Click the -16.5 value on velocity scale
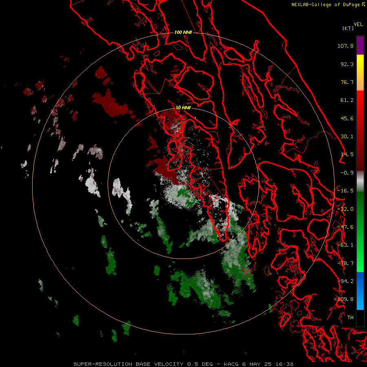Viewport: 367px width, 367px height. point(345,191)
